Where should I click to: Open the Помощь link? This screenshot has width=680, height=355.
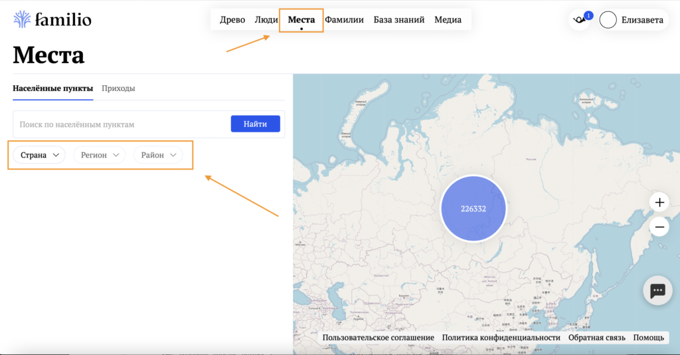pyautogui.click(x=648, y=337)
